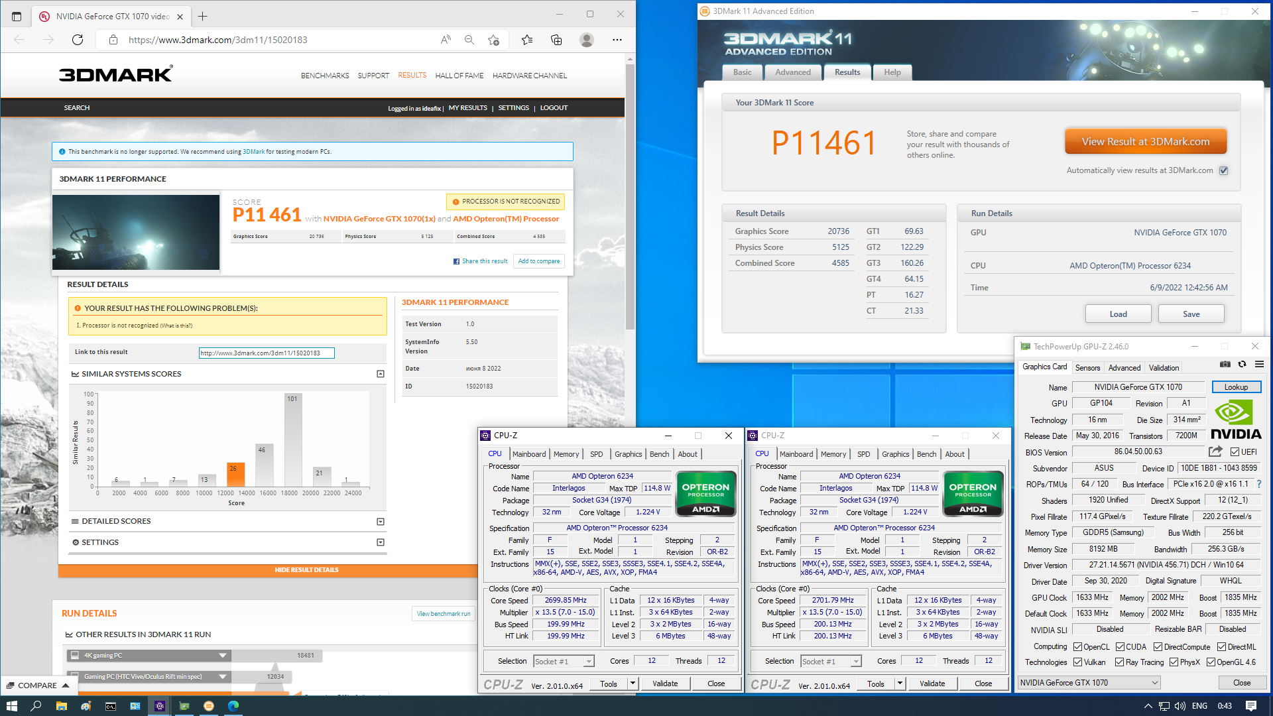Open File Explorer from the taskbar
This screenshot has height=716, width=1273.
(x=61, y=706)
